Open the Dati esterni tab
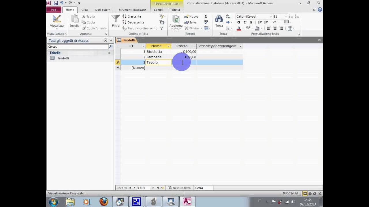Screen dimensions: 369x207 pos(103,9)
